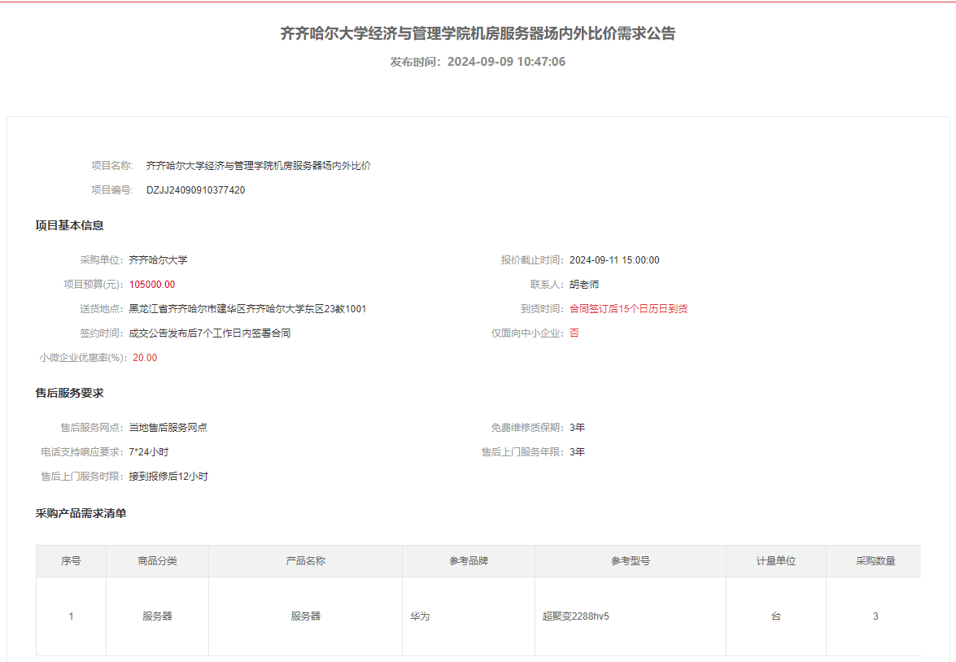Select the project number DZJJ24090910377420
The width and height of the screenshot is (956, 662).
pyautogui.click(x=195, y=190)
